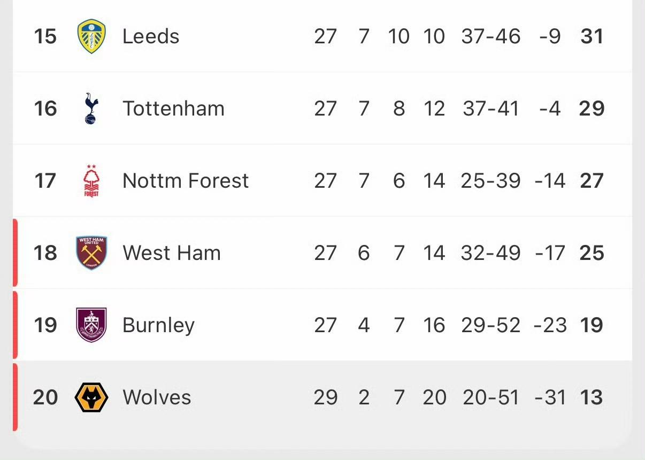Tap the Wolves wolf-head logo
This screenshot has width=645, height=460.
91,397
